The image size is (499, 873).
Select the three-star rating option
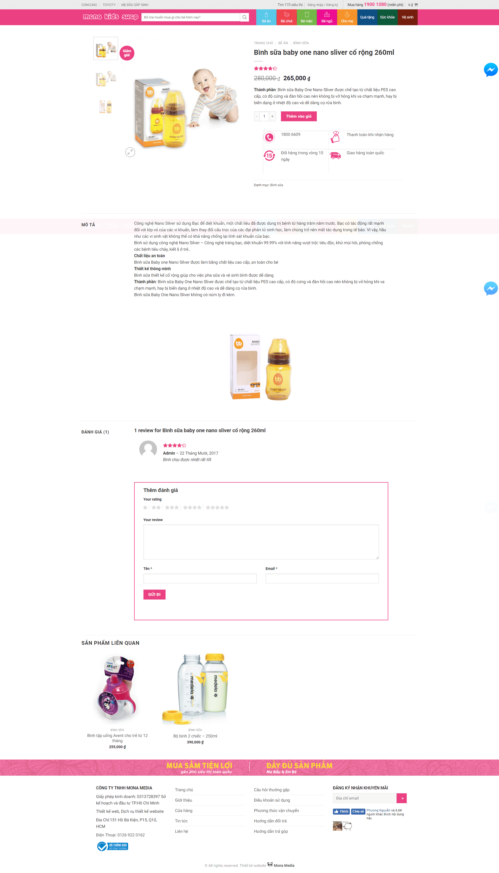(172, 507)
